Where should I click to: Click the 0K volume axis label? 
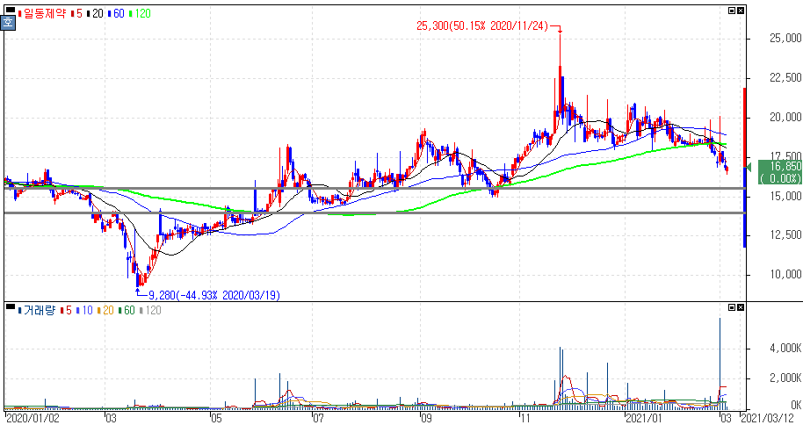[x=795, y=405]
